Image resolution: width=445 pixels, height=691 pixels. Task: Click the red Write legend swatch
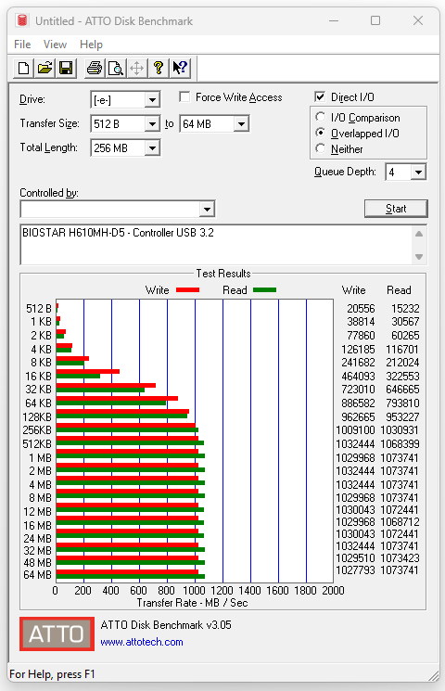[187, 290]
